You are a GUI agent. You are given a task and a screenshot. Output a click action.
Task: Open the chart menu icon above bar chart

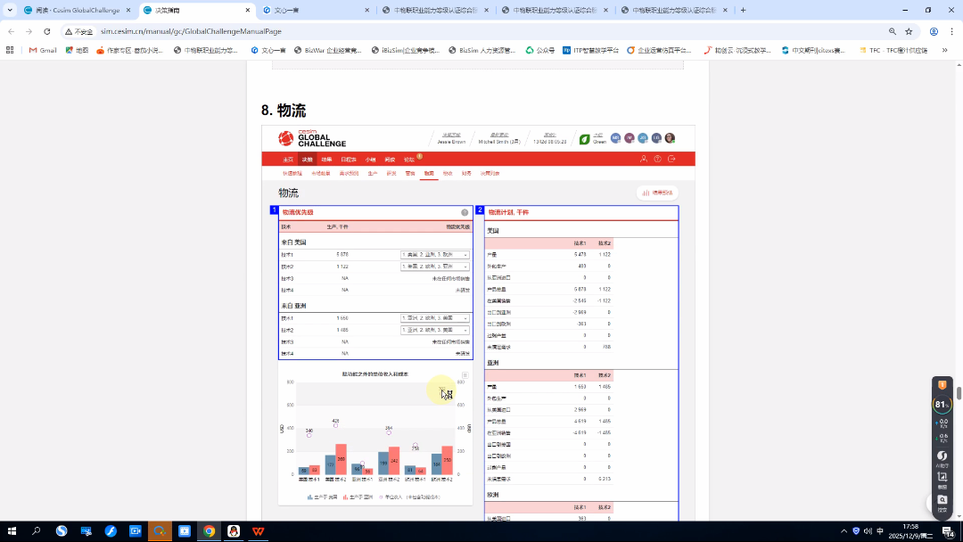click(465, 375)
